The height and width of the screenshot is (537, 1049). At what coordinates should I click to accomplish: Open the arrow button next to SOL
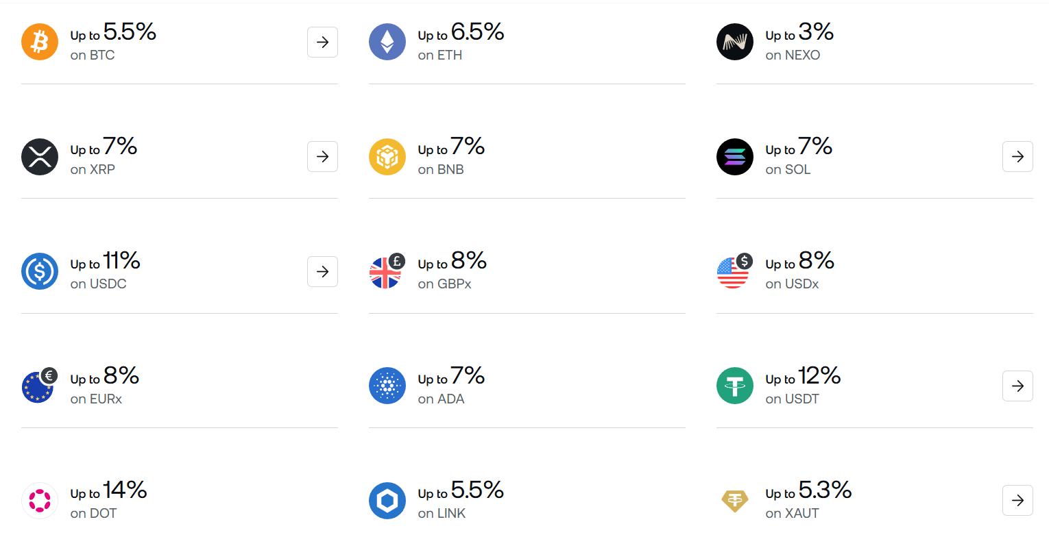1017,156
